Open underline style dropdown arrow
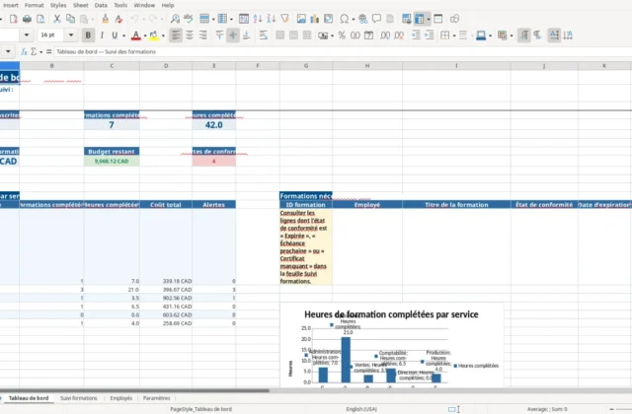The image size is (632, 414). coord(123,35)
